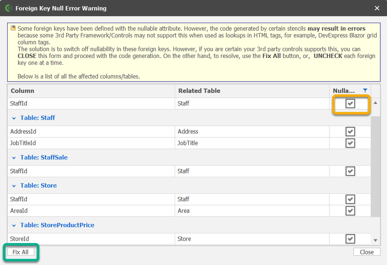
Task: Uncheck Nullable for the highlighted top StaffId row
Action: 350,104
